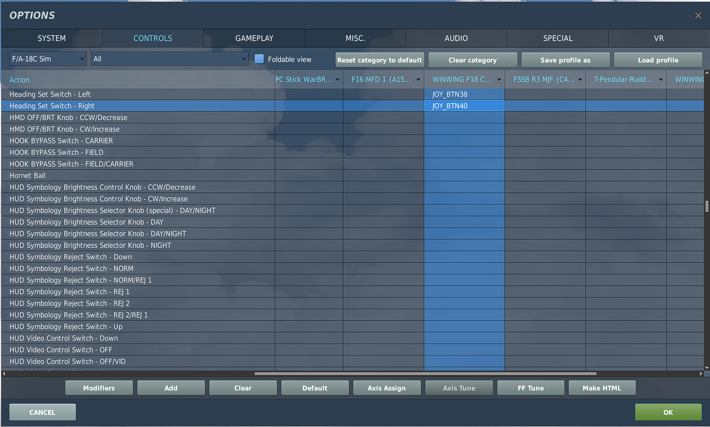Image resolution: width=710 pixels, height=427 pixels.
Task: Open the WINWING F18 column dropdown arrow
Action: point(499,80)
